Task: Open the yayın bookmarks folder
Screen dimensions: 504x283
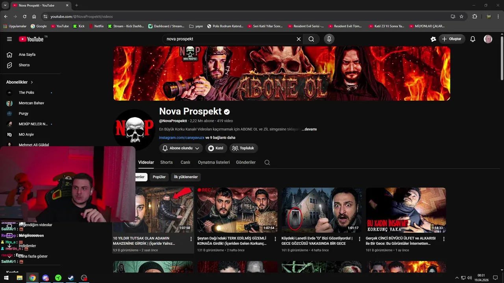Action: [196, 26]
